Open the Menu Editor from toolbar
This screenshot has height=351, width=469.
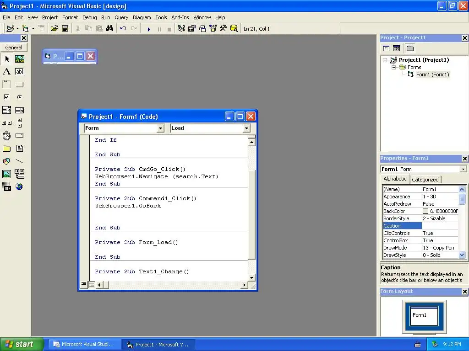point(42,29)
